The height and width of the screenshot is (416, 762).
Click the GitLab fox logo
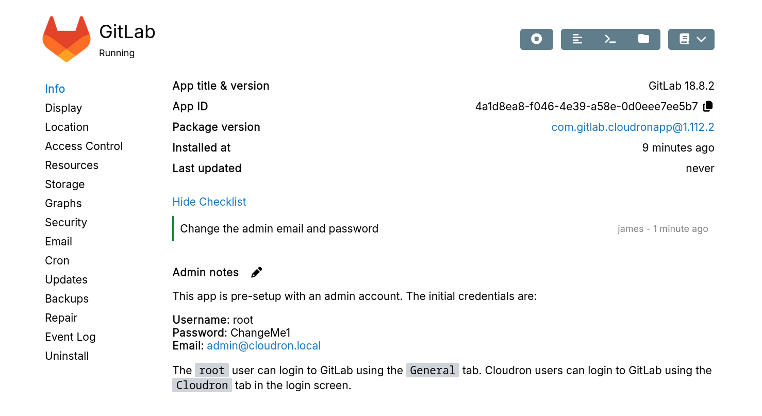66,39
